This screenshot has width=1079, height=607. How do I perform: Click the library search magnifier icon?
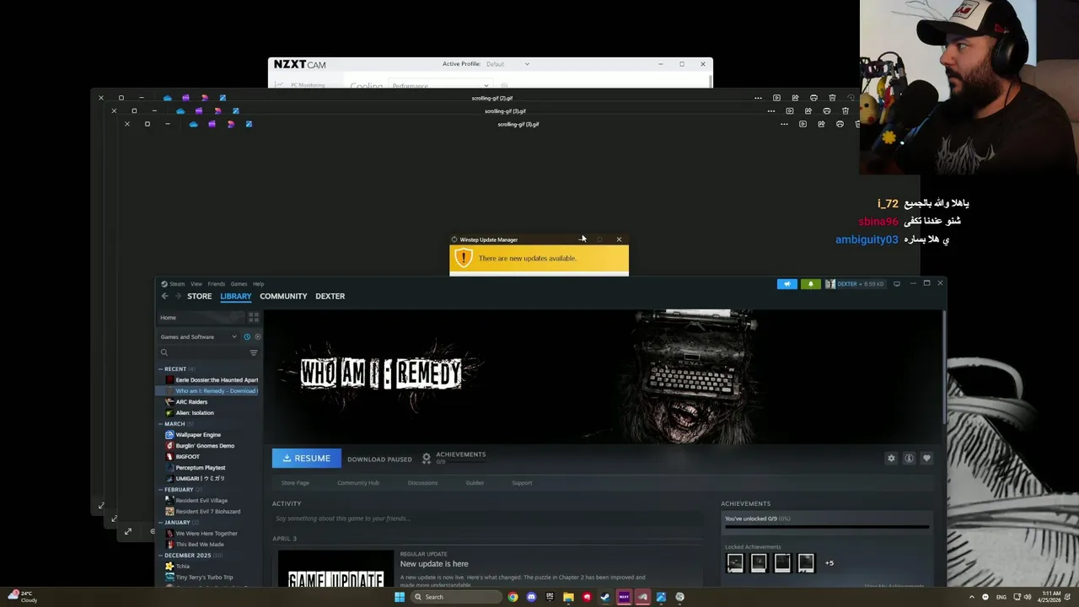pyautogui.click(x=164, y=352)
